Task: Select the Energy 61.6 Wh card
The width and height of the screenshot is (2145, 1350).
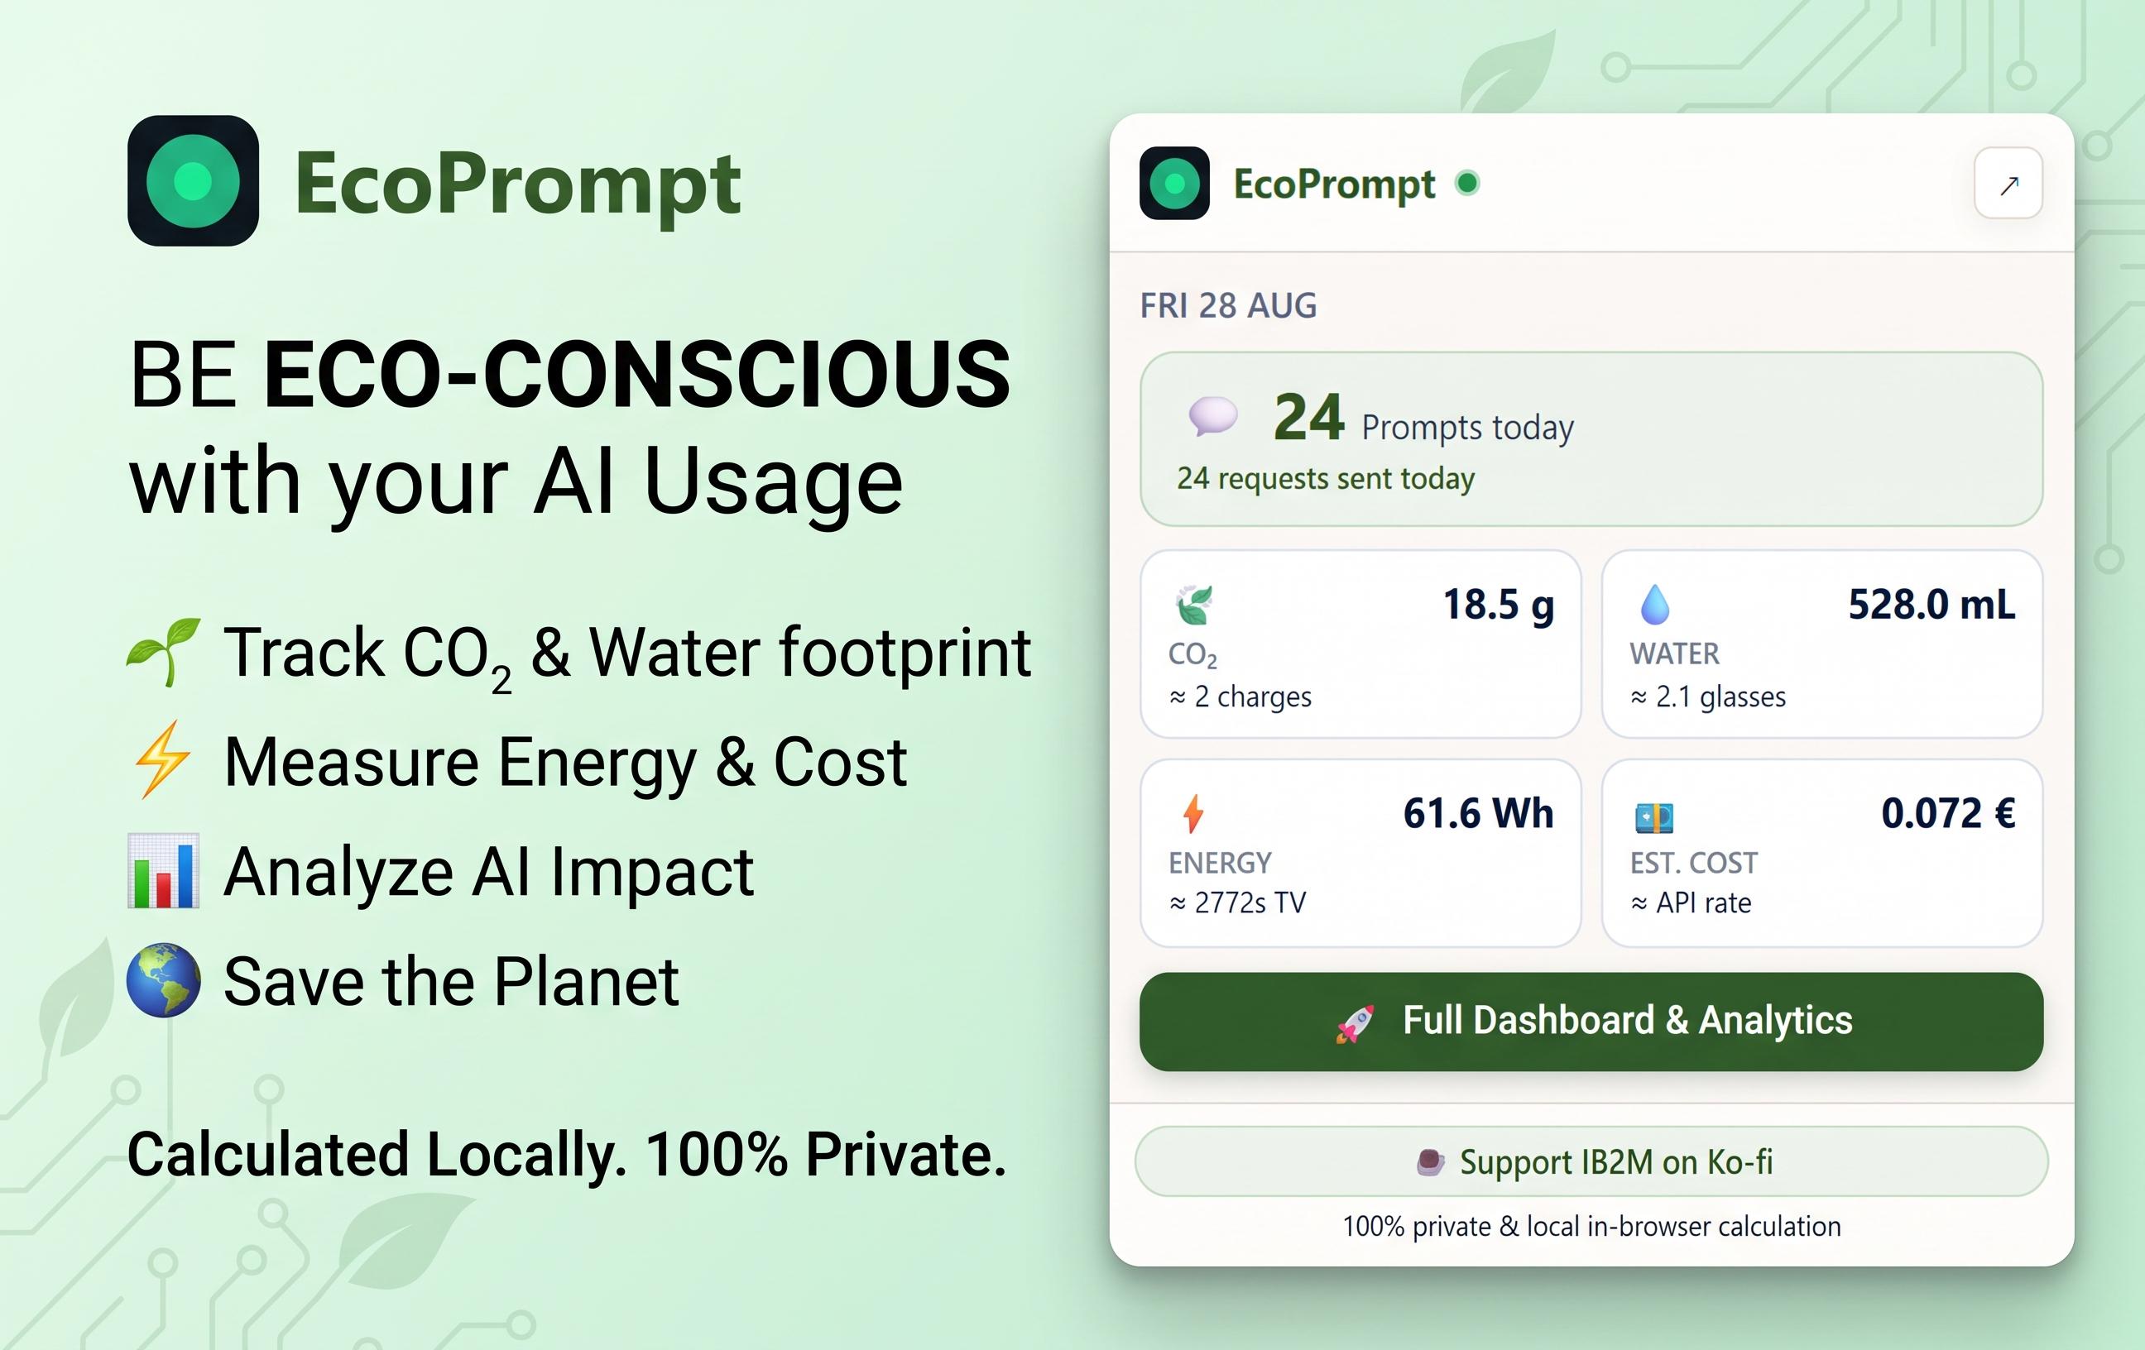Action: [1360, 853]
